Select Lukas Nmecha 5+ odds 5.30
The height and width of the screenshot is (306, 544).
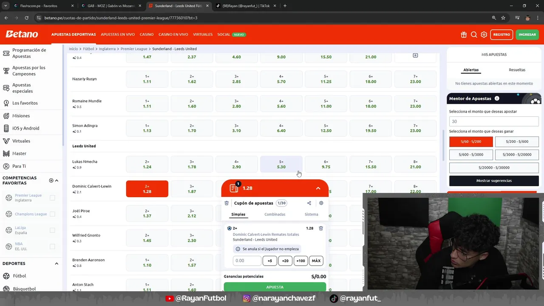pyautogui.click(x=281, y=164)
